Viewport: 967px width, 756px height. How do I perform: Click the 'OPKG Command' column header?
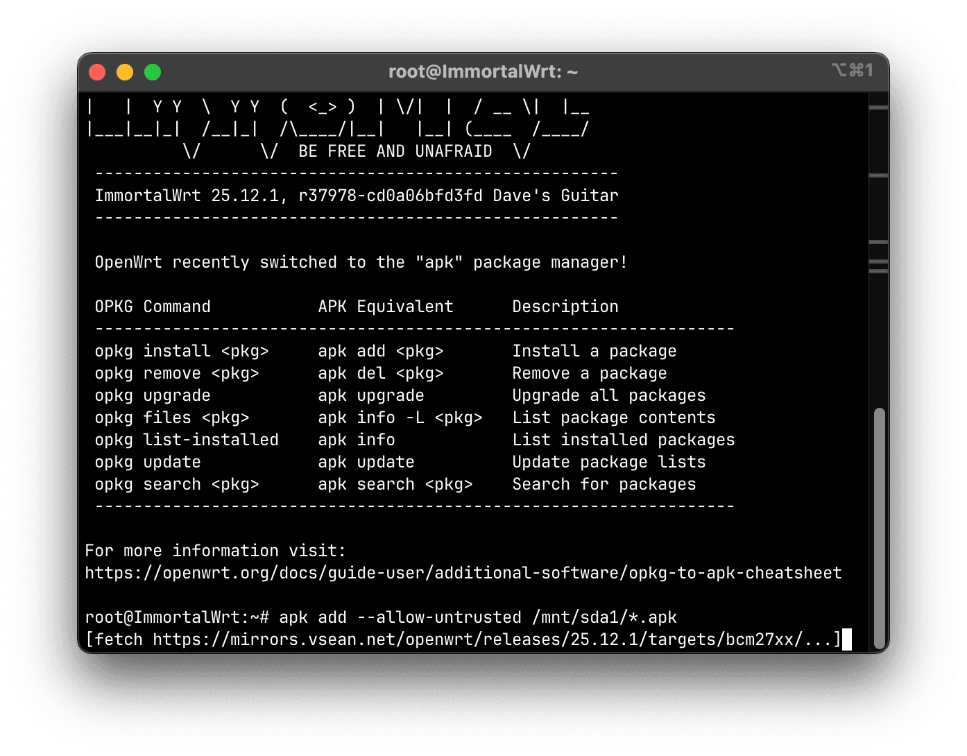(153, 307)
